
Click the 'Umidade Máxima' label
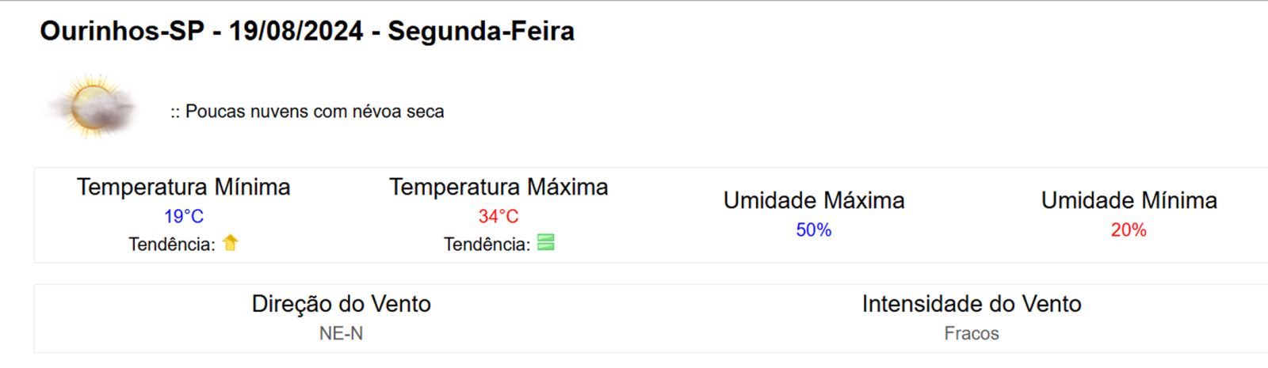coord(814,201)
